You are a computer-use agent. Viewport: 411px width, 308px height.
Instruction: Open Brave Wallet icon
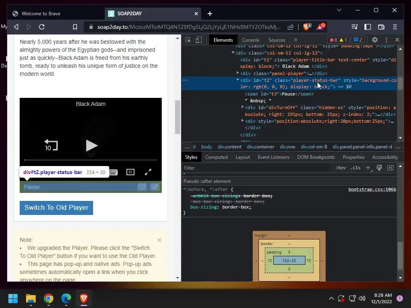tap(381, 27)
